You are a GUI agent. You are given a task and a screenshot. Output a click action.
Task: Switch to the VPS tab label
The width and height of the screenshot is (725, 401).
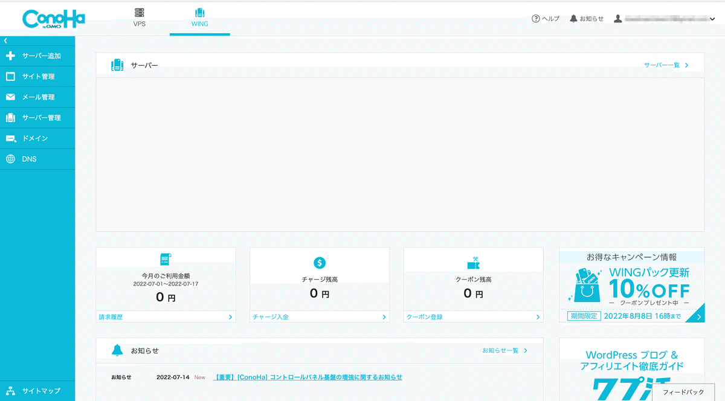[x=140, y=24]
